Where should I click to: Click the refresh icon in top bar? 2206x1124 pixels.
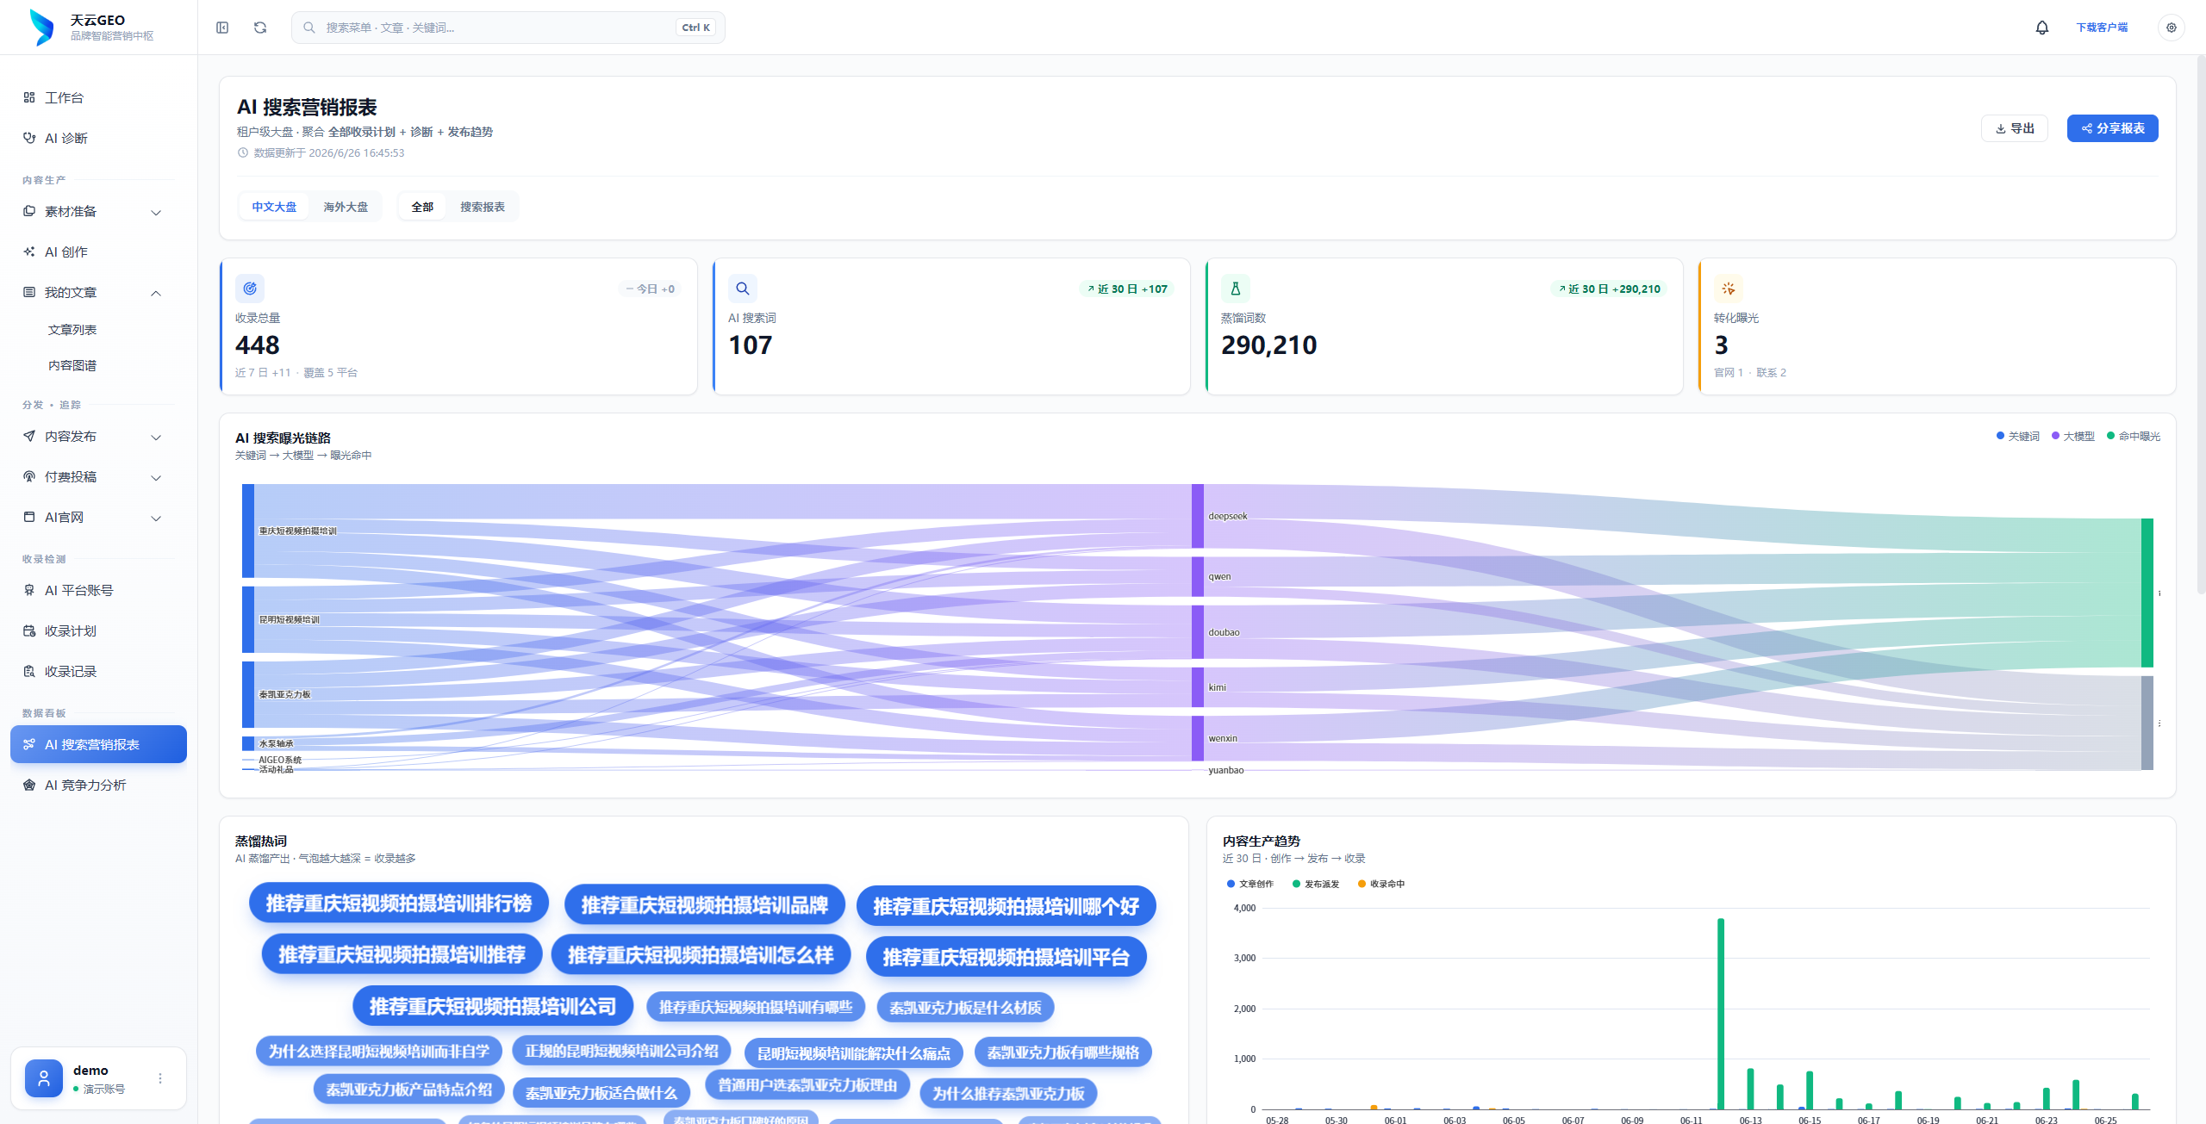pos(260,28)
